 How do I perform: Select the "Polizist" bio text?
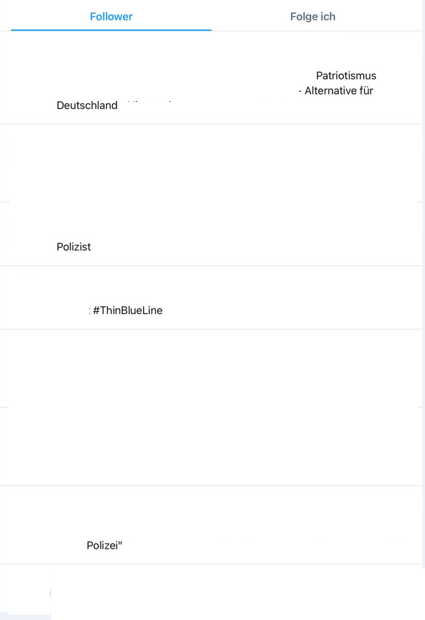point(73,247)
